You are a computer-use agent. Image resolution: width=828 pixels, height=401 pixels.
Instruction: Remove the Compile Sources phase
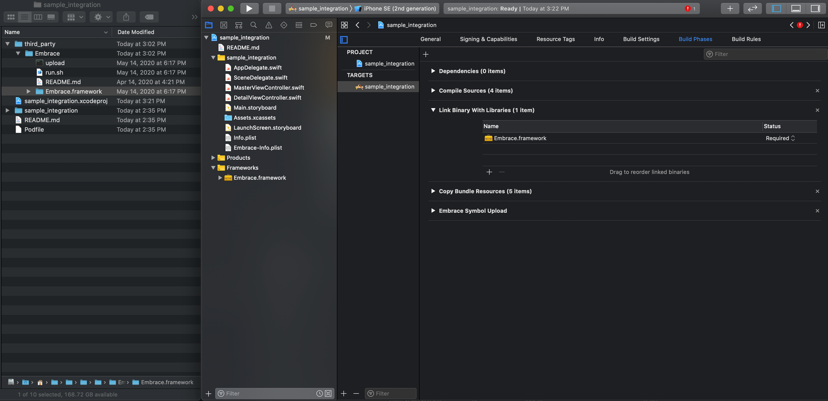pos(817,91)
